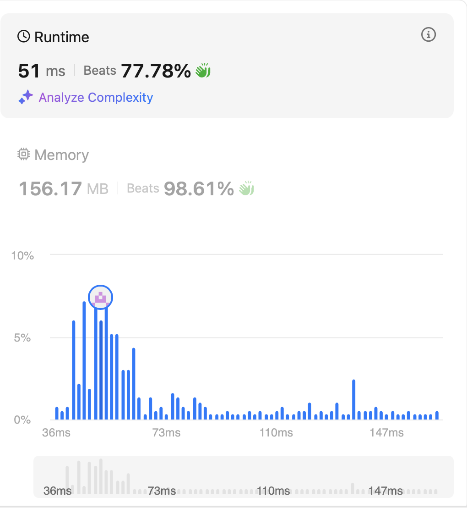The width and height of the screenshot is (467, 508).
Task: Click the sparkle icon before Analyze Complexity
Action: click(x=26, y=97)
